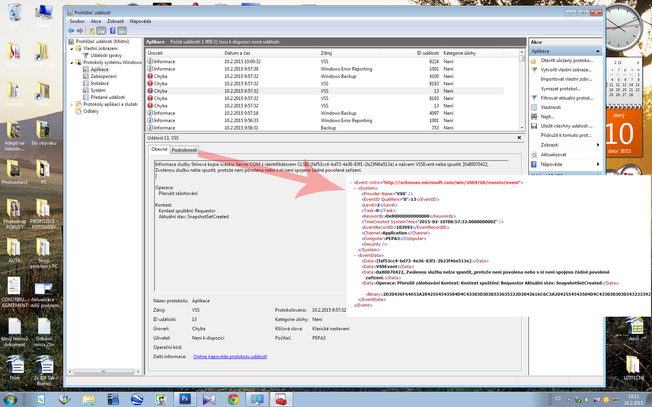
Task: Open the Nápověda menu in the menu bar
Action: click(x=140, y=21)
